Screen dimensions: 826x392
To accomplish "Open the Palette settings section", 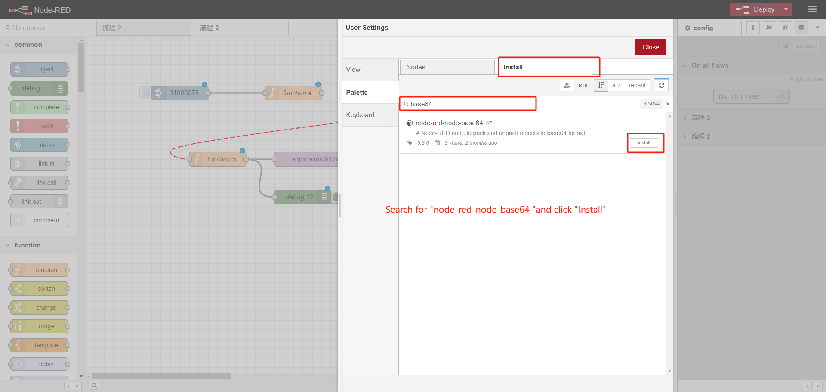I will pyautogui.click(x=370, y=93).
